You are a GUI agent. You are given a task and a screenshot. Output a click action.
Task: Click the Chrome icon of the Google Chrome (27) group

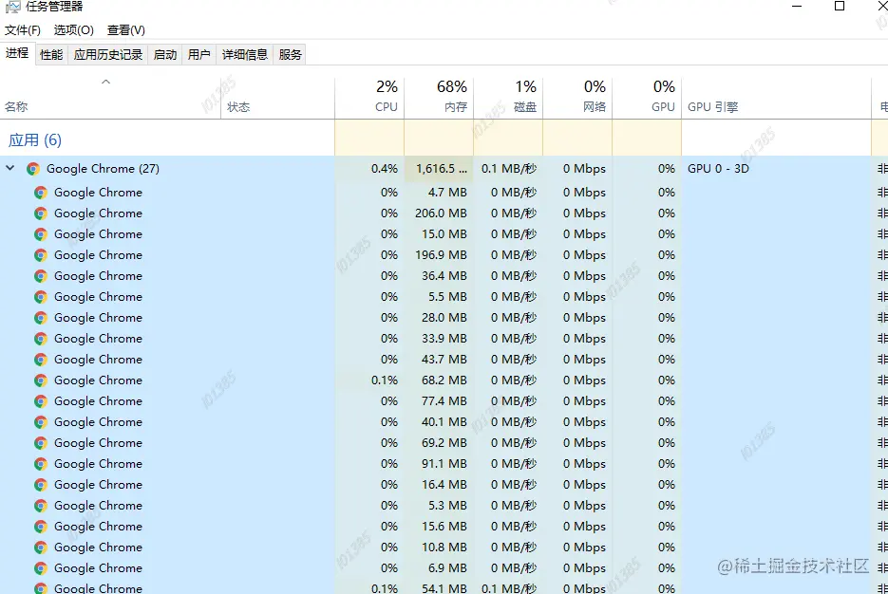click(x=33, y=169)
